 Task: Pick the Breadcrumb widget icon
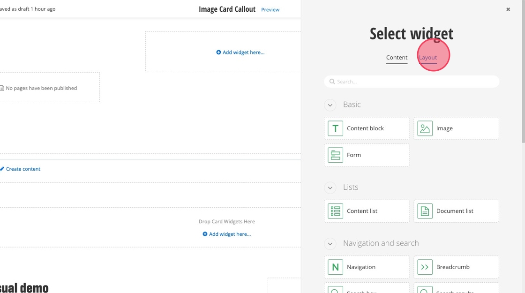coord(425,267)
